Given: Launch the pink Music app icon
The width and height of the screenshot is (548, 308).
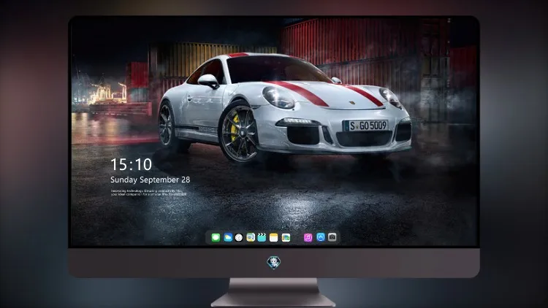Looking at the screenshot, I should pos(308,237).
